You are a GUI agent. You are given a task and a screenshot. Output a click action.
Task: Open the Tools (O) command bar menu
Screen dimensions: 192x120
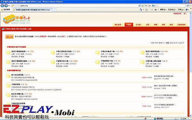181,10
